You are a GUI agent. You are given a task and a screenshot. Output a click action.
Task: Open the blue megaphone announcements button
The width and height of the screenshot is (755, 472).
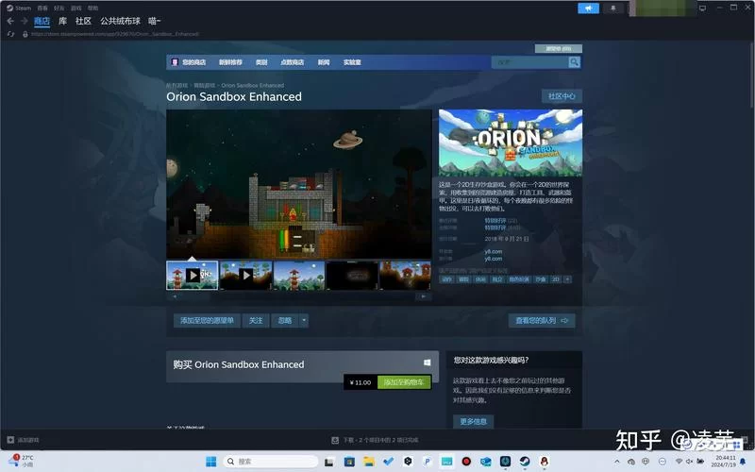[x=588, y=8]
